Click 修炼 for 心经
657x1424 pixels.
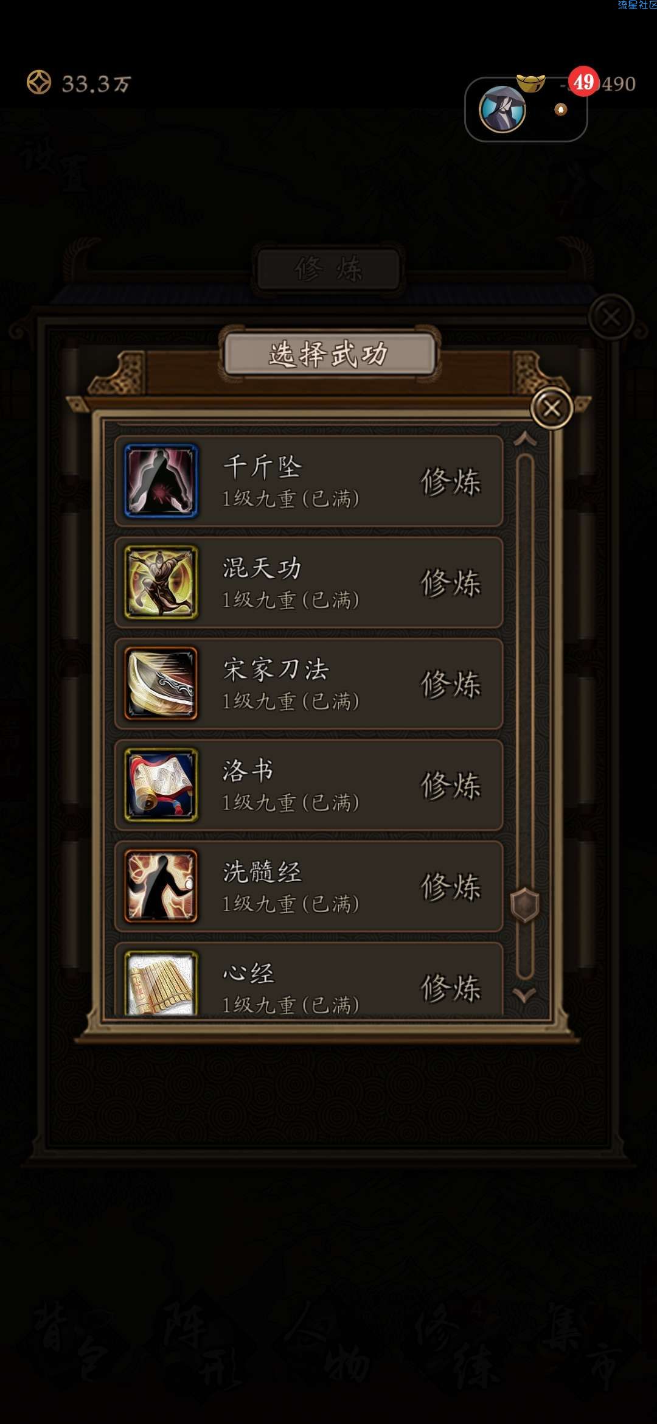(451, 988)
